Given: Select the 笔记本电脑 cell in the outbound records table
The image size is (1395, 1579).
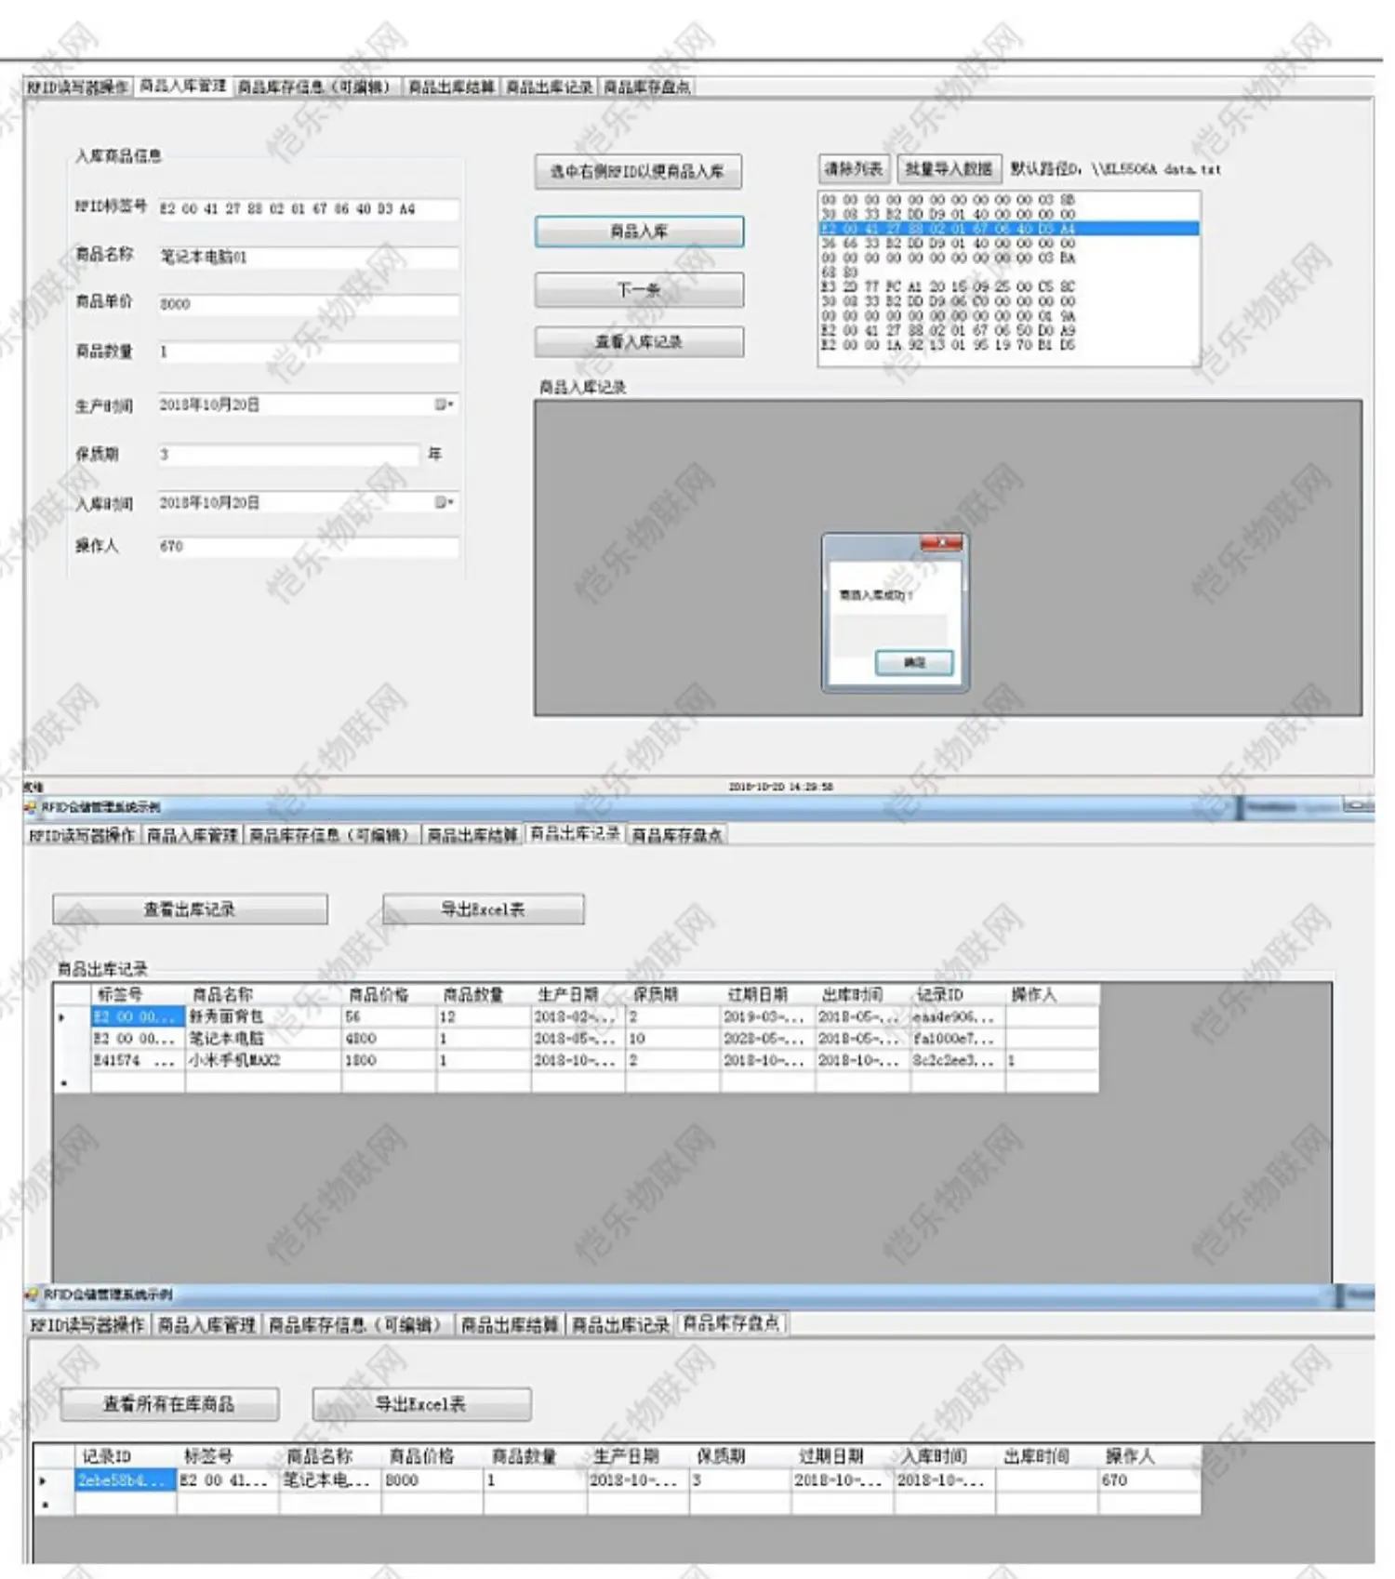Looking at the screenshot, I should (263, 1039).
